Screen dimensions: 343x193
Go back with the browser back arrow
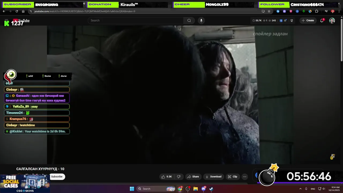pos(4,11)
